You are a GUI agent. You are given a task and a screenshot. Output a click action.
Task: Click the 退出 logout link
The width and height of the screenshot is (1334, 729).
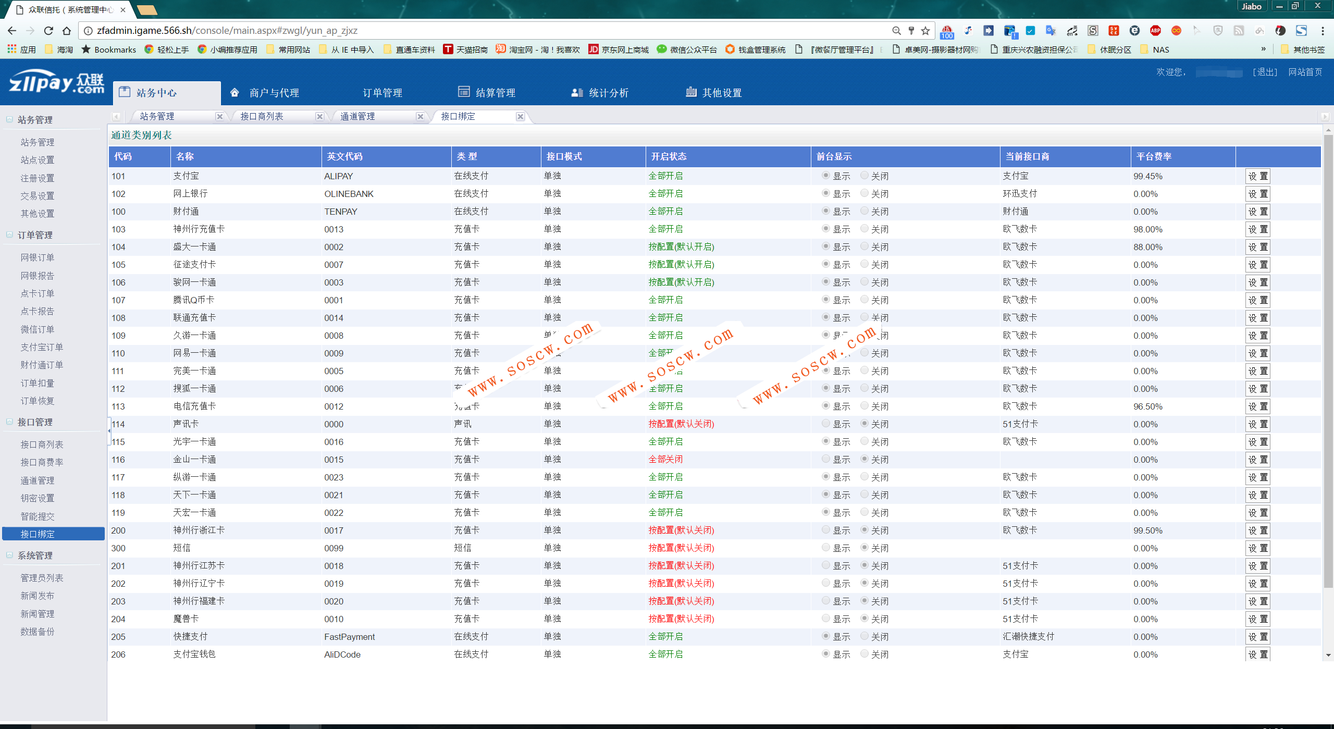(1265, 72)
